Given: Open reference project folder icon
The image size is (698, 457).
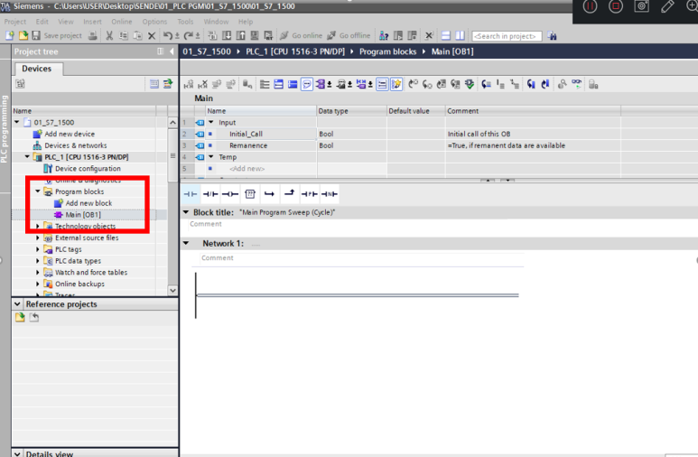Looking at the screenshot, I should [20, 317].
